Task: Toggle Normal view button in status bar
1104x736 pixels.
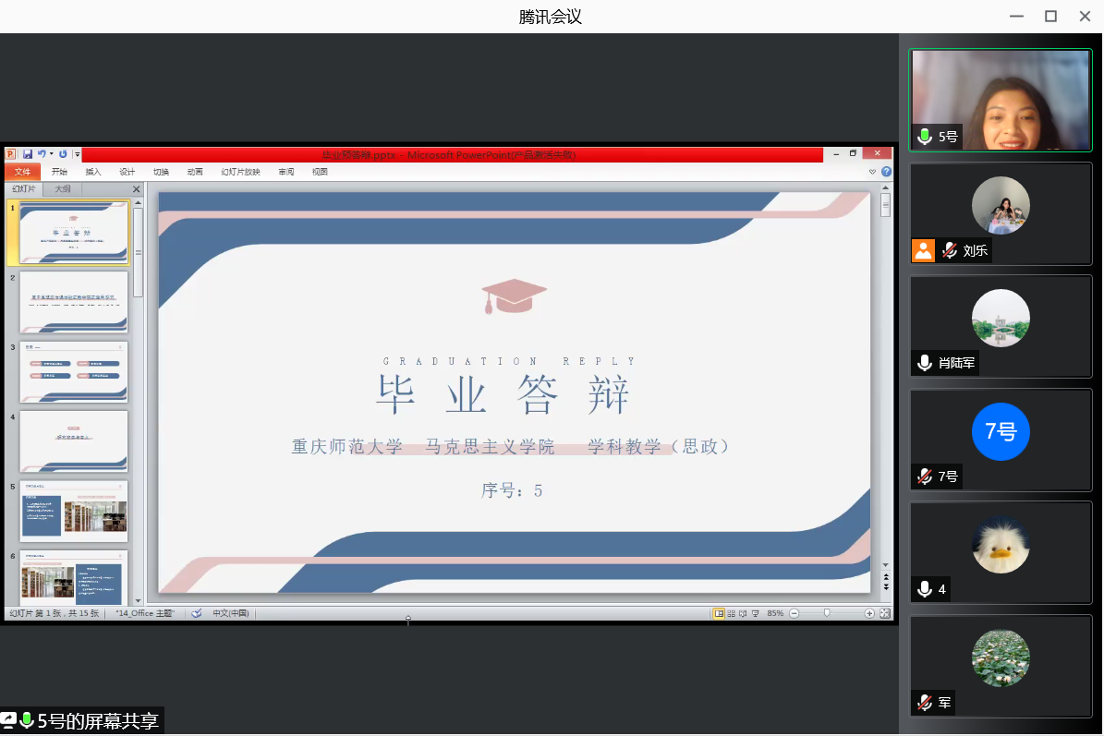Action: 719,613
